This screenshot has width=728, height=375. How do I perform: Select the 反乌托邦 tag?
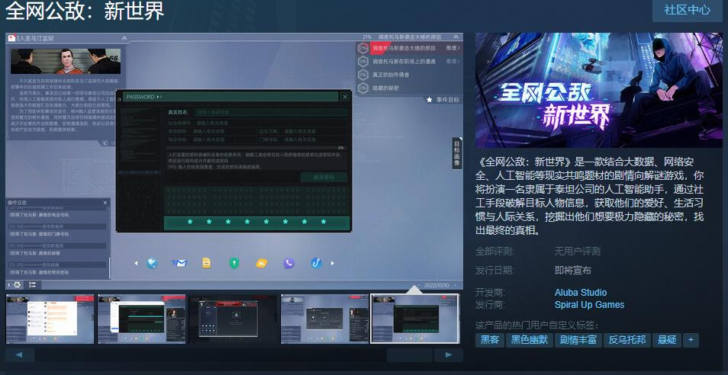(x=627, y=340)
